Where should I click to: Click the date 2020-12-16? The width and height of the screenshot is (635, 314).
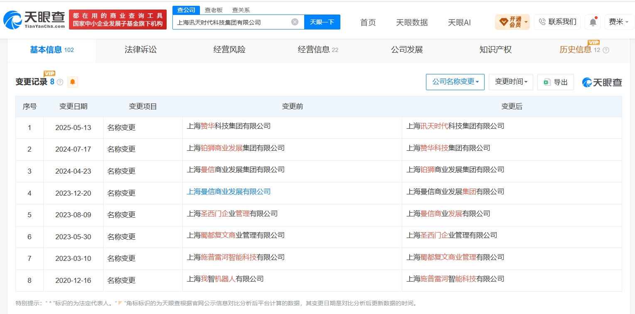tap(73, 280)
